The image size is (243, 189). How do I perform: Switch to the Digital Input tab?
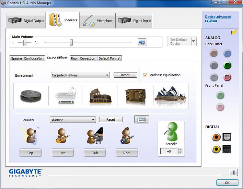tap(134, 21)
